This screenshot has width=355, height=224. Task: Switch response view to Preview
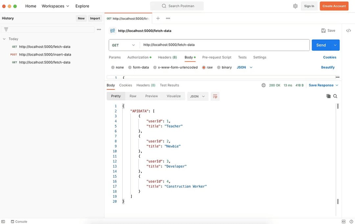(x=152, y=96)
